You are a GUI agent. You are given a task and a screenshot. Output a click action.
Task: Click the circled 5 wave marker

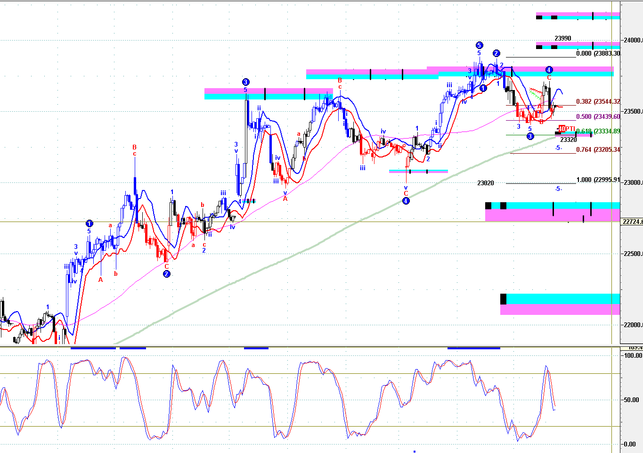(479, 45)
